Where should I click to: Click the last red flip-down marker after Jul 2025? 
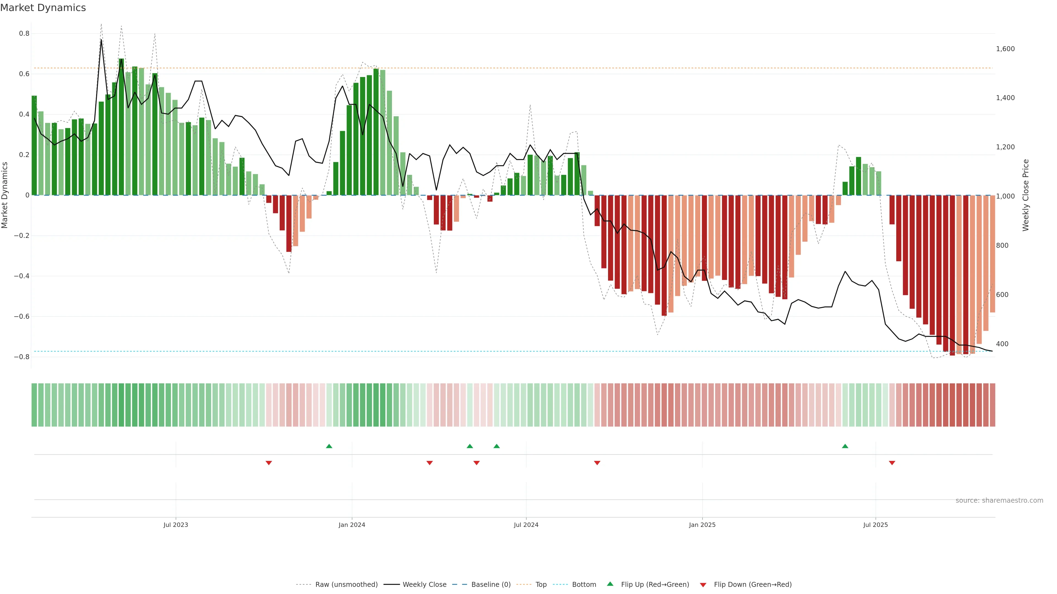[892, 463]
